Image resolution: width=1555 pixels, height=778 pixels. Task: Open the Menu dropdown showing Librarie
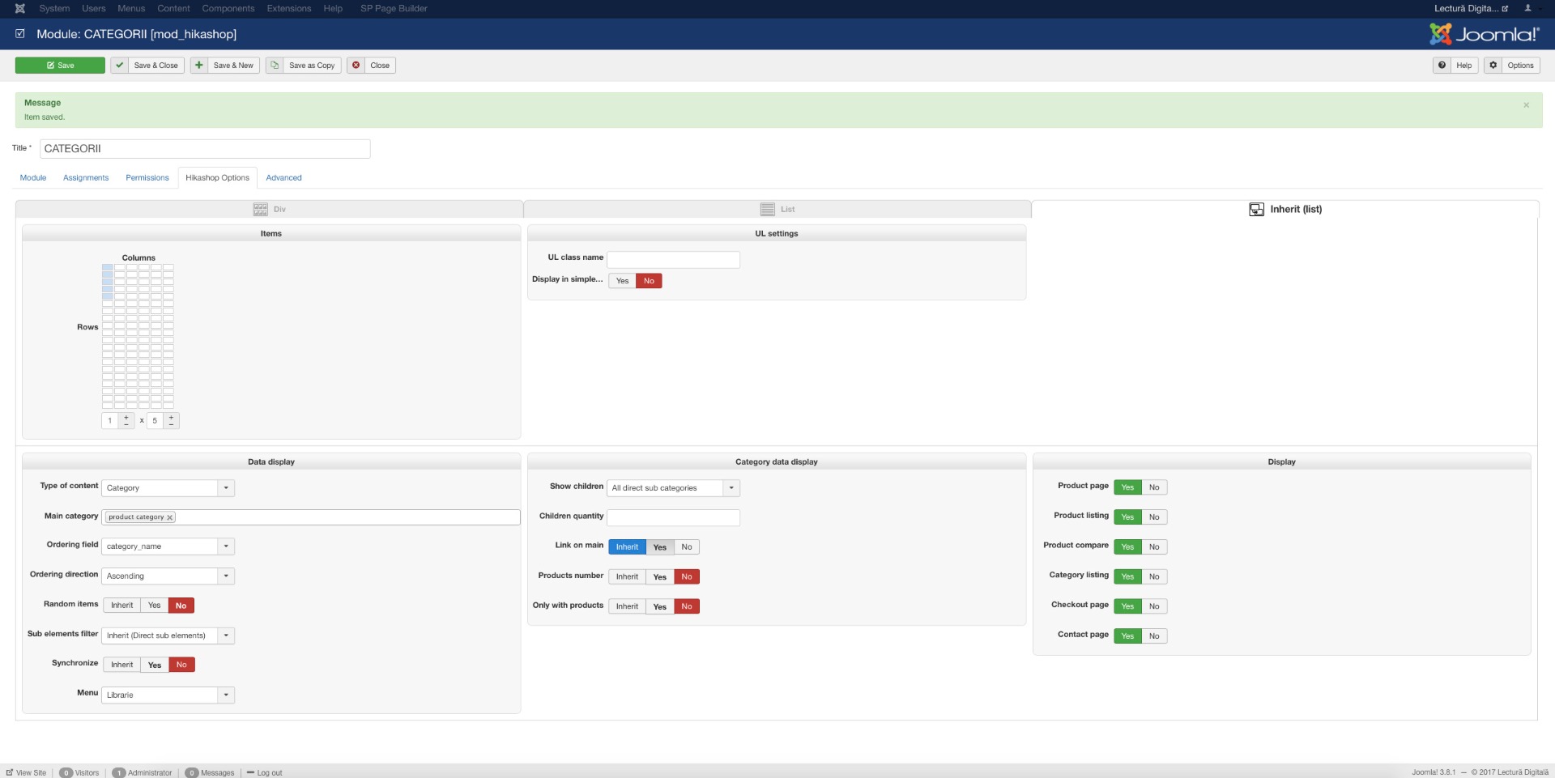point(168,695)
